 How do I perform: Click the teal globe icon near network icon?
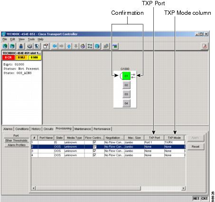point(97,46)
